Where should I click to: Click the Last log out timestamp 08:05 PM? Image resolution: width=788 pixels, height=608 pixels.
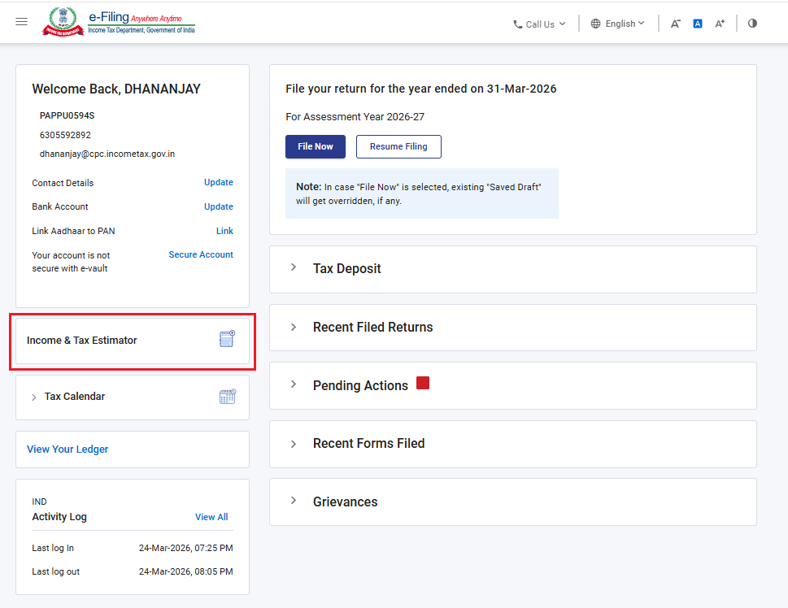186,571
